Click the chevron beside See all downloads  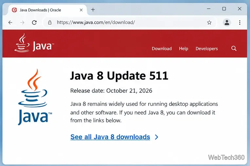[157, 137]
